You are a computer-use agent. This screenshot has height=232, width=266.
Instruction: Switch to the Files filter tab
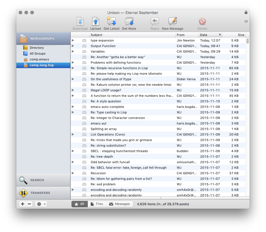(x=97, y=204)
